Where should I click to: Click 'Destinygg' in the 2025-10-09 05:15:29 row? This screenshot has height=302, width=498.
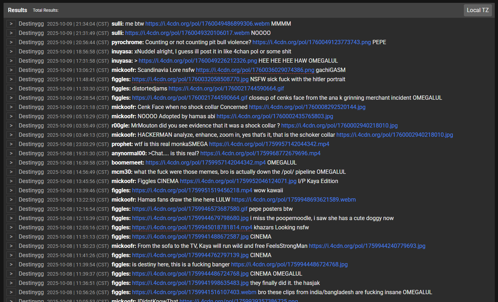[31, 116]
